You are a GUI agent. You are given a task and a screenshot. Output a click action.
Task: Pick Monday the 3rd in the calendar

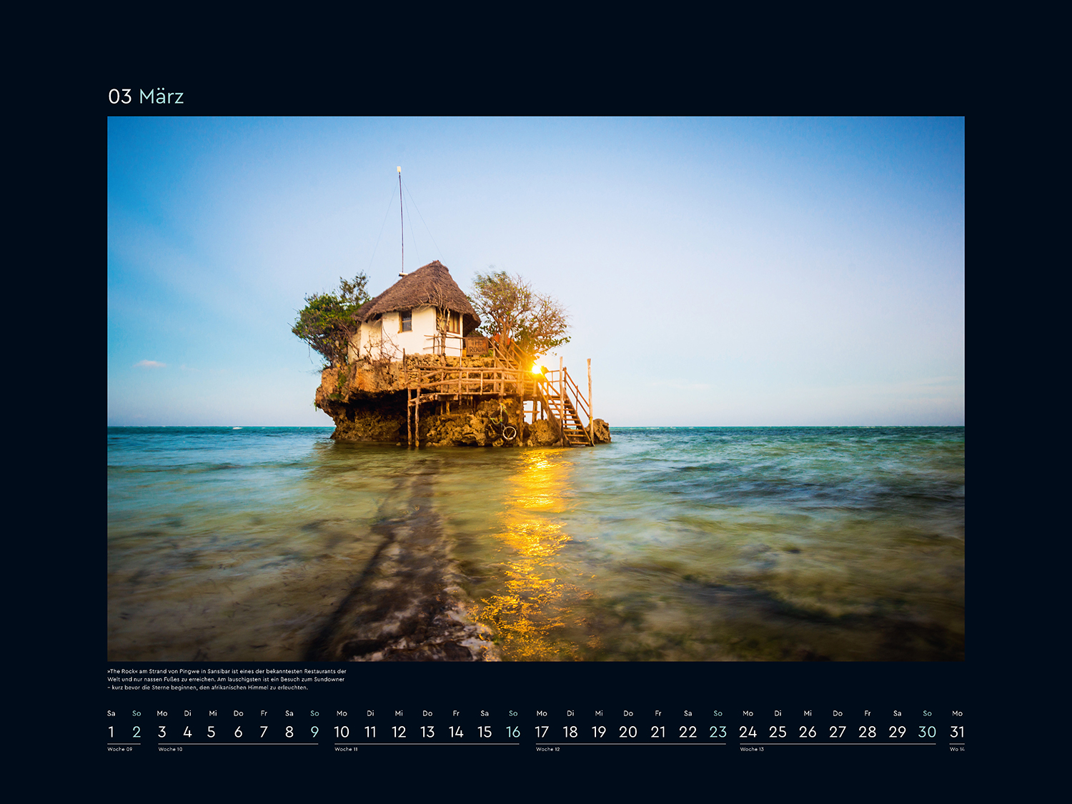tap(162, 732)
